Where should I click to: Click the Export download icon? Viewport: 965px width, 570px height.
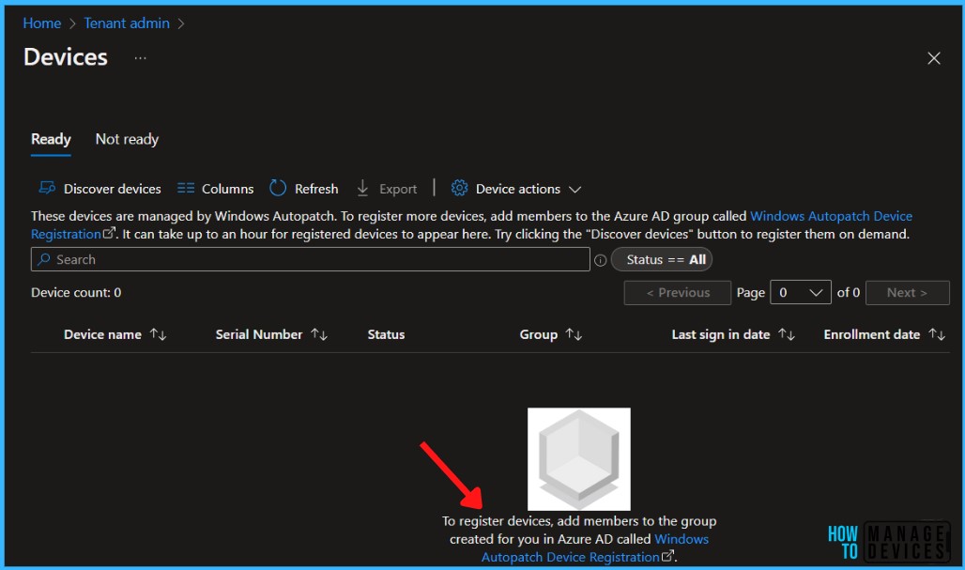364,188
